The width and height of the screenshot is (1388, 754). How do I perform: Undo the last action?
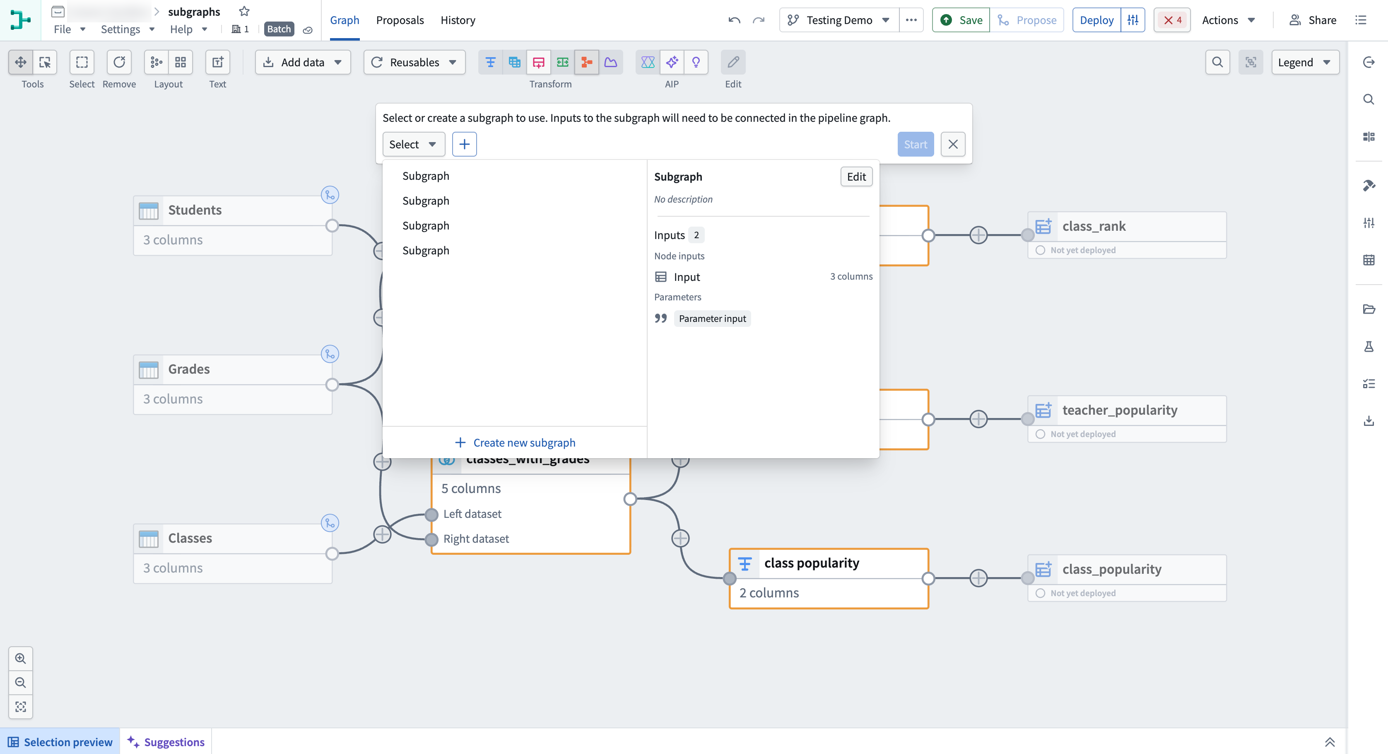pyautogui.click(x=734, y=20)
